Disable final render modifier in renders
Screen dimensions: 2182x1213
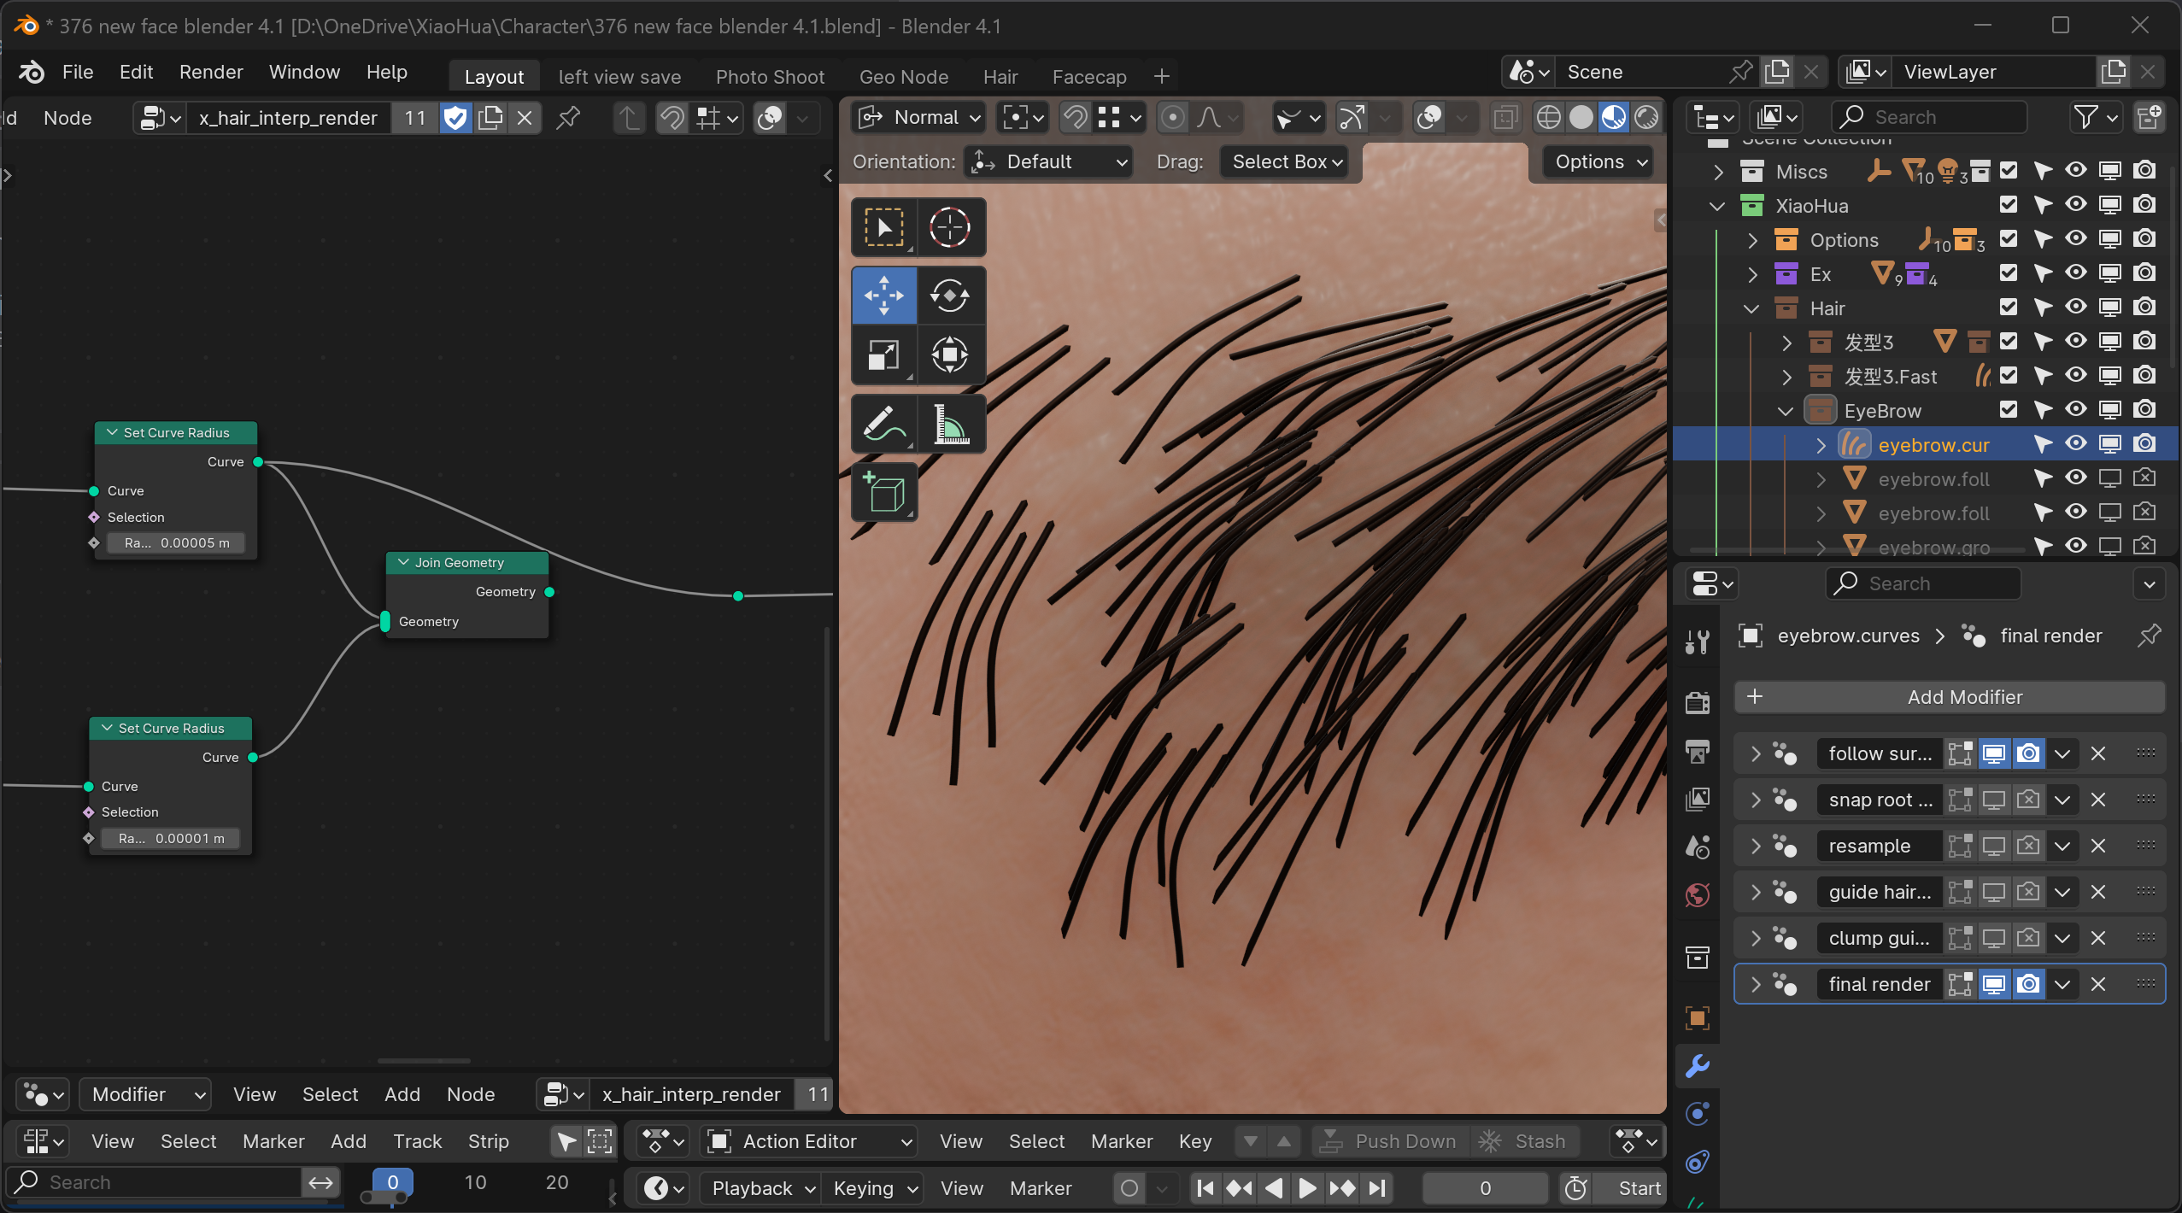tap(2028, 984)
